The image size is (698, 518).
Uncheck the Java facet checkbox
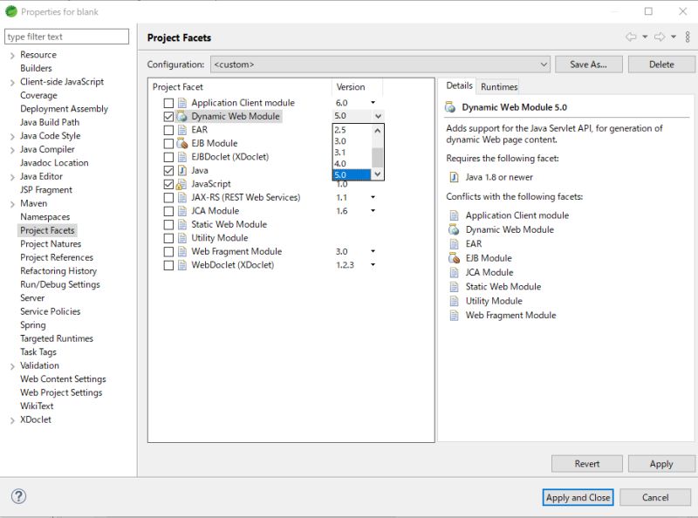pyautogui.click(x=168, y=170)
